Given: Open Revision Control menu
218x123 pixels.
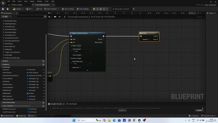Looking at the screenshot, I should pos(209,116).
